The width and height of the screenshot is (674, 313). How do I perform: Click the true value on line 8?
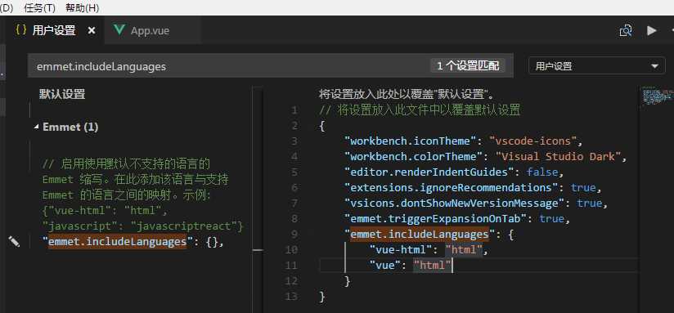(551, 218)
